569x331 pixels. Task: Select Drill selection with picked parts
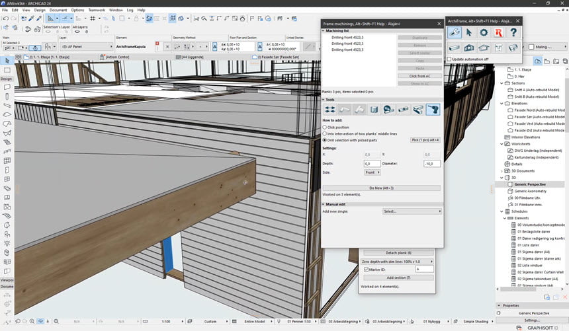pos(325,140)
